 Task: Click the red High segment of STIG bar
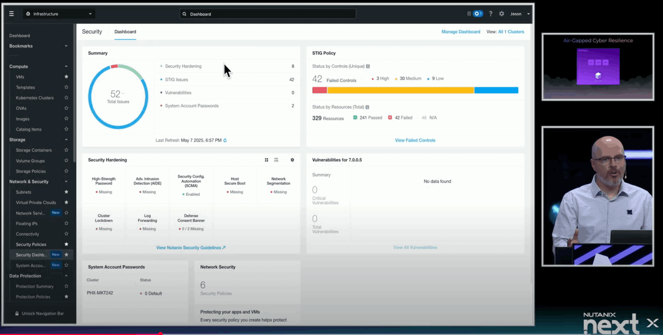click(319, 90)
